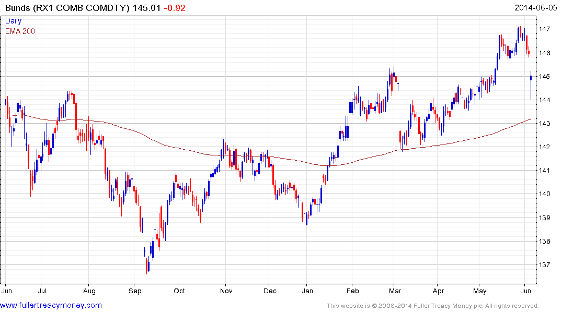Select the Mar month axis label
562x313 pixels.
click(x=395, y=291)
